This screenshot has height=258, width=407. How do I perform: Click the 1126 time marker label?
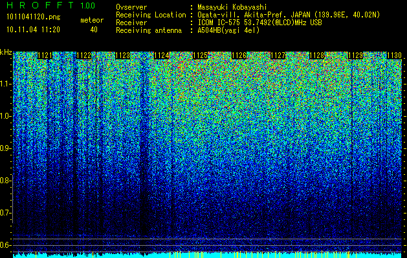[x=239, y=55]
